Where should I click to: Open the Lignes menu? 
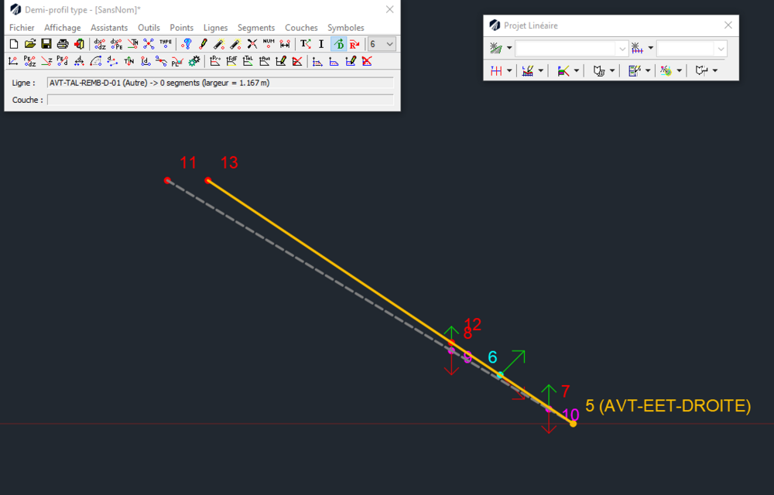tap(216, 28)
